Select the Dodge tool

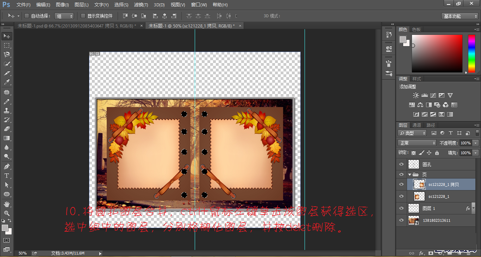pyautogui.click(x=7, y=156)
